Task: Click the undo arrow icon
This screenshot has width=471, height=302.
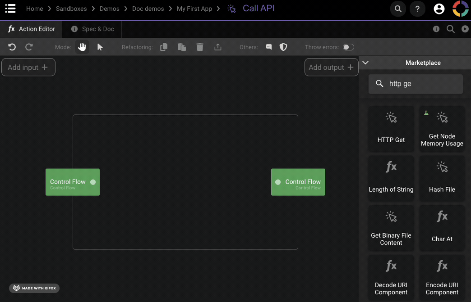Action: [x=12, y=47]
